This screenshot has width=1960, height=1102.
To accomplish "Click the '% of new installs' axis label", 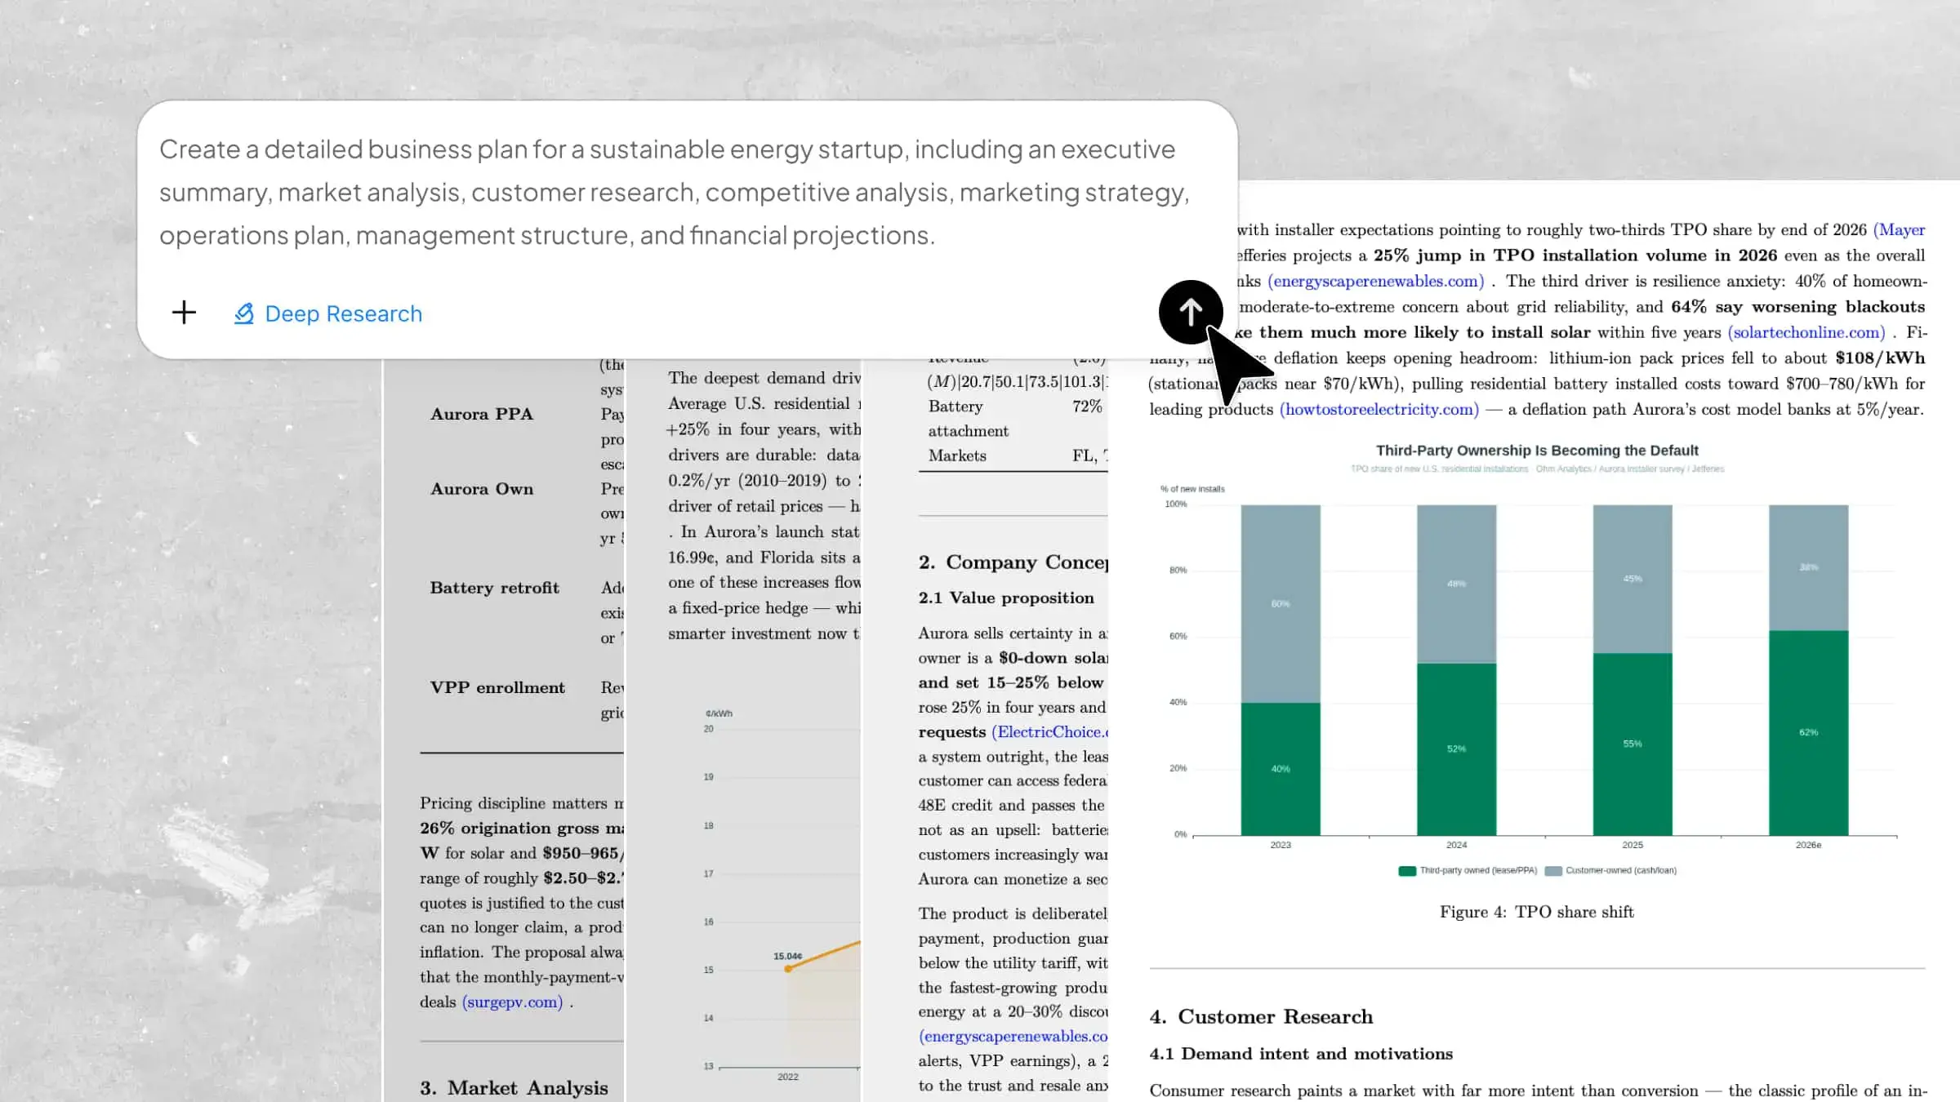I will tap(1192, 489).
